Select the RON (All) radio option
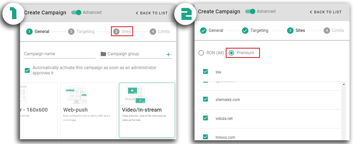Screen dimensions: 353x144 [x=201, y=53]
